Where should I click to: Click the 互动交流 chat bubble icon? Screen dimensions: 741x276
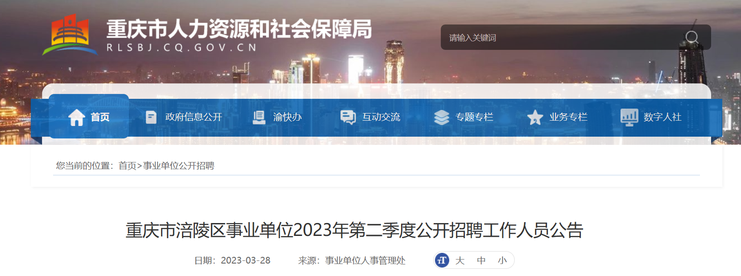(348, 117)
